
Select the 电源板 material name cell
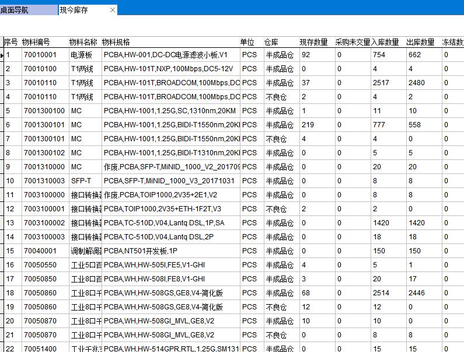(x=82, y=55)
